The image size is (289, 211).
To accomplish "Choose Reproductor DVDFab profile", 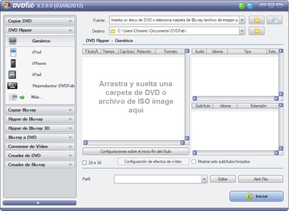I will [x=40, y=86].
